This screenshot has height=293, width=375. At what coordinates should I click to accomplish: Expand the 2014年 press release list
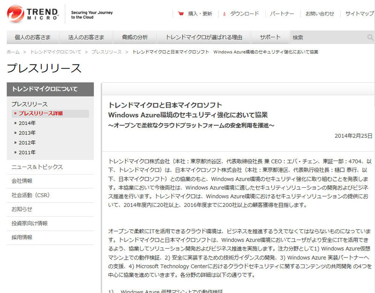coord(27,123)
